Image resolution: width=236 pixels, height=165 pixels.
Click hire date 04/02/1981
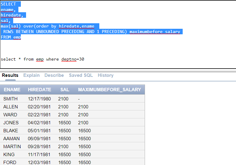39,123
